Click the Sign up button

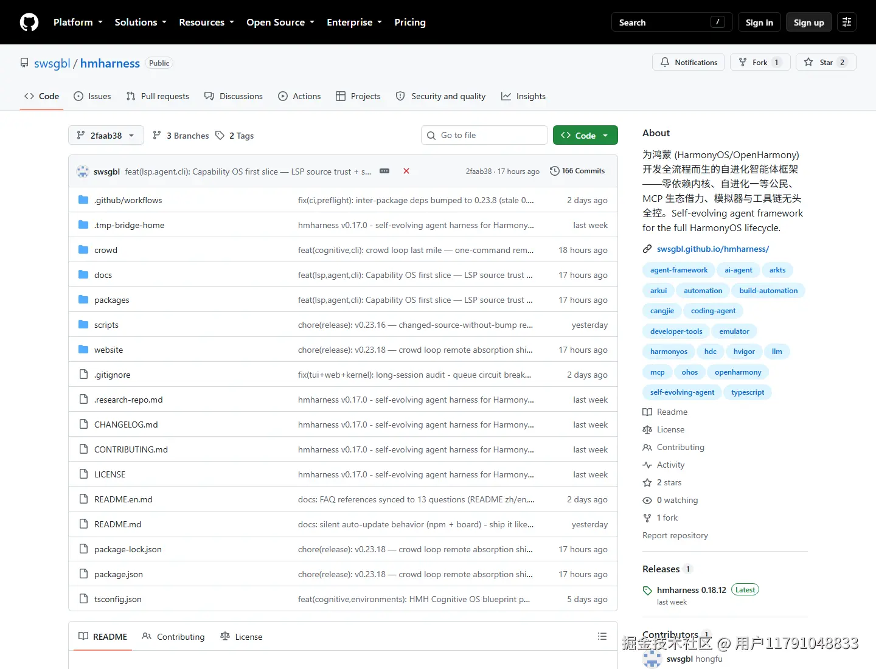(809, 23)
